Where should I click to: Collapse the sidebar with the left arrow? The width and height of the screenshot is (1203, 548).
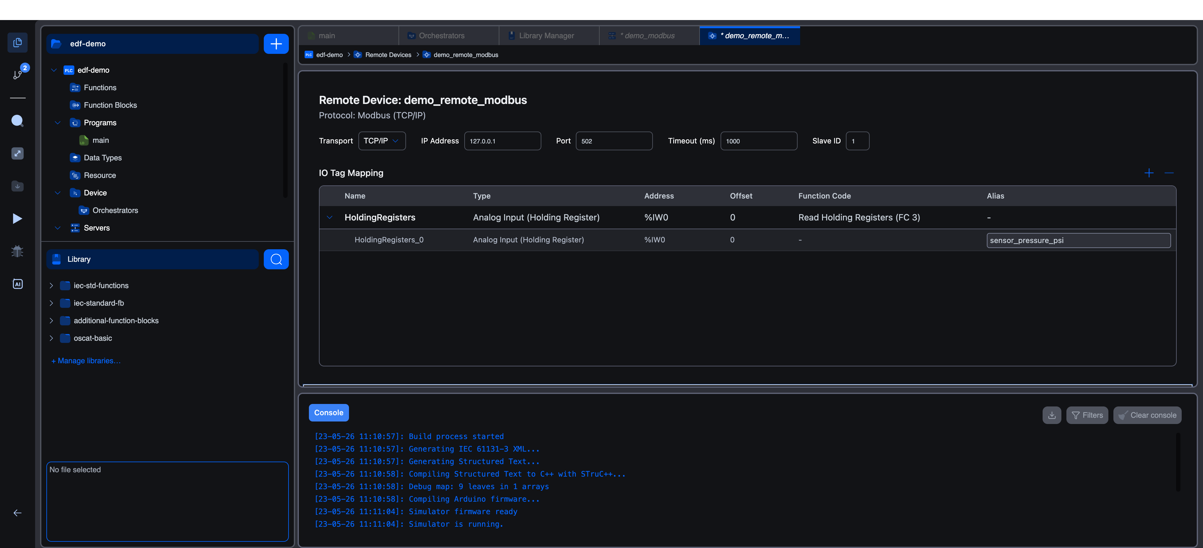17,513
